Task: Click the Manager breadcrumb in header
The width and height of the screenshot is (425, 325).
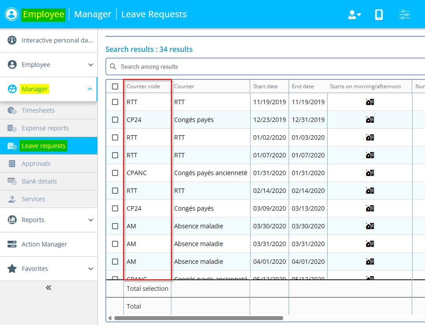Action: (93, 14)
